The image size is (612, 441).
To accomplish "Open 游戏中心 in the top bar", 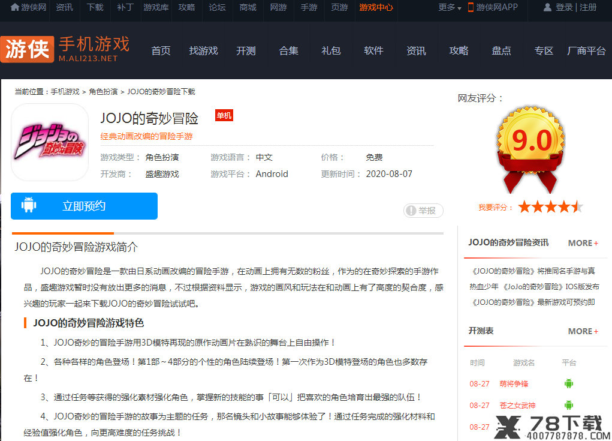I will click(x=376, y=7).
